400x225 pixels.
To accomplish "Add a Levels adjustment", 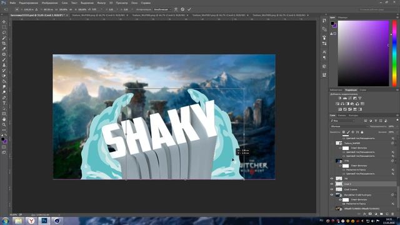I will point(345,98).
